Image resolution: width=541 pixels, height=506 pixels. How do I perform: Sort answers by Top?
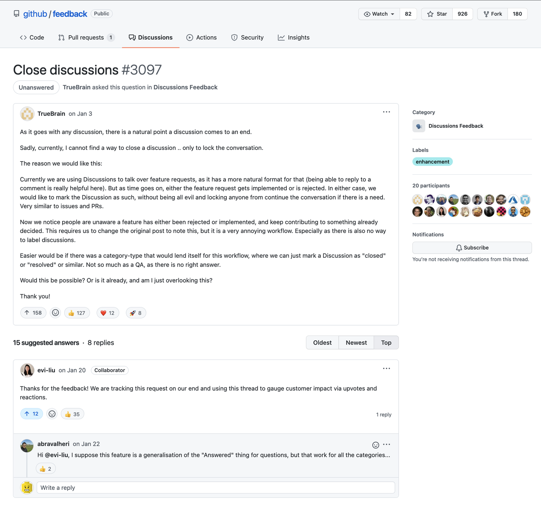click(386, 343)
